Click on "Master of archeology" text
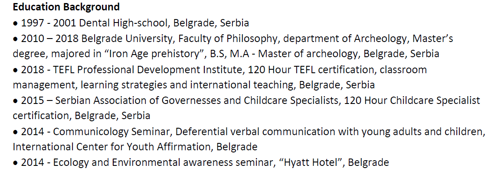491x191 pixels. (305, 54)
